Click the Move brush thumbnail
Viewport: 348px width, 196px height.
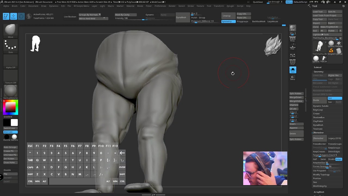10,30
